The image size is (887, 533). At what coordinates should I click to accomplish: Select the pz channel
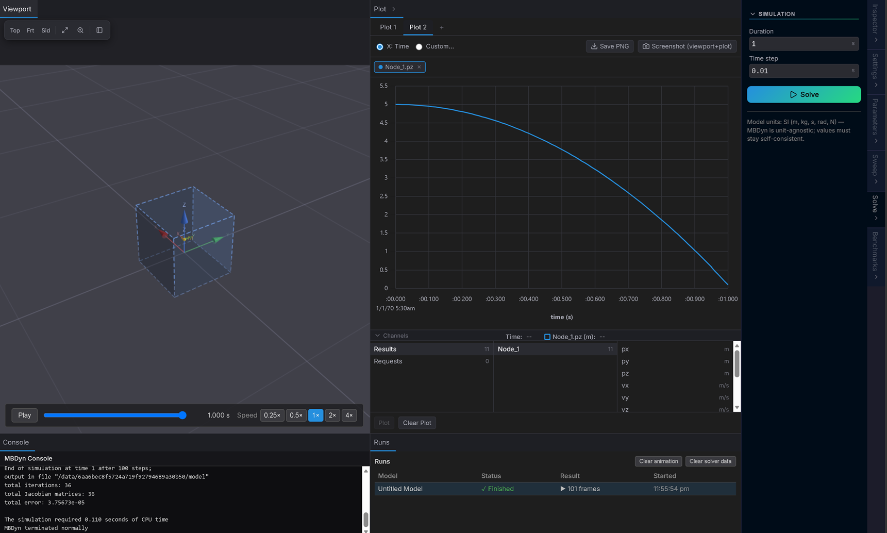coord(675,373)
